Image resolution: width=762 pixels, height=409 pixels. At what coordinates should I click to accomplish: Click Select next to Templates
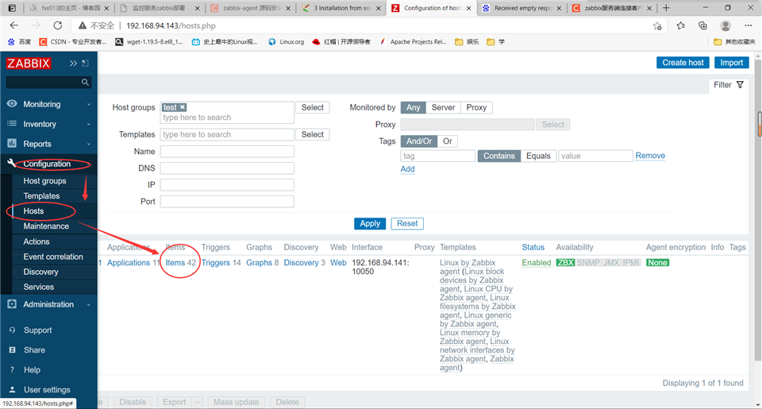click(313, 134)
